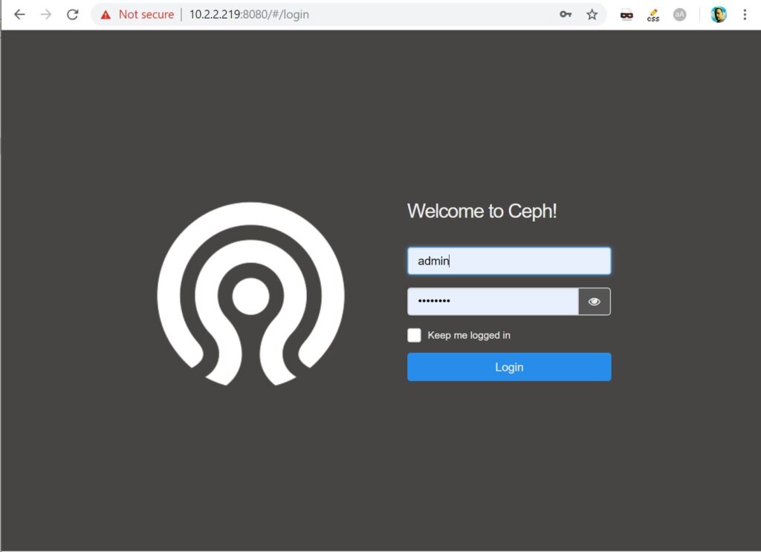The image size is (761, 552).
Task: Open the incognito-mask extension icon
Action: [x=626, y=14]
